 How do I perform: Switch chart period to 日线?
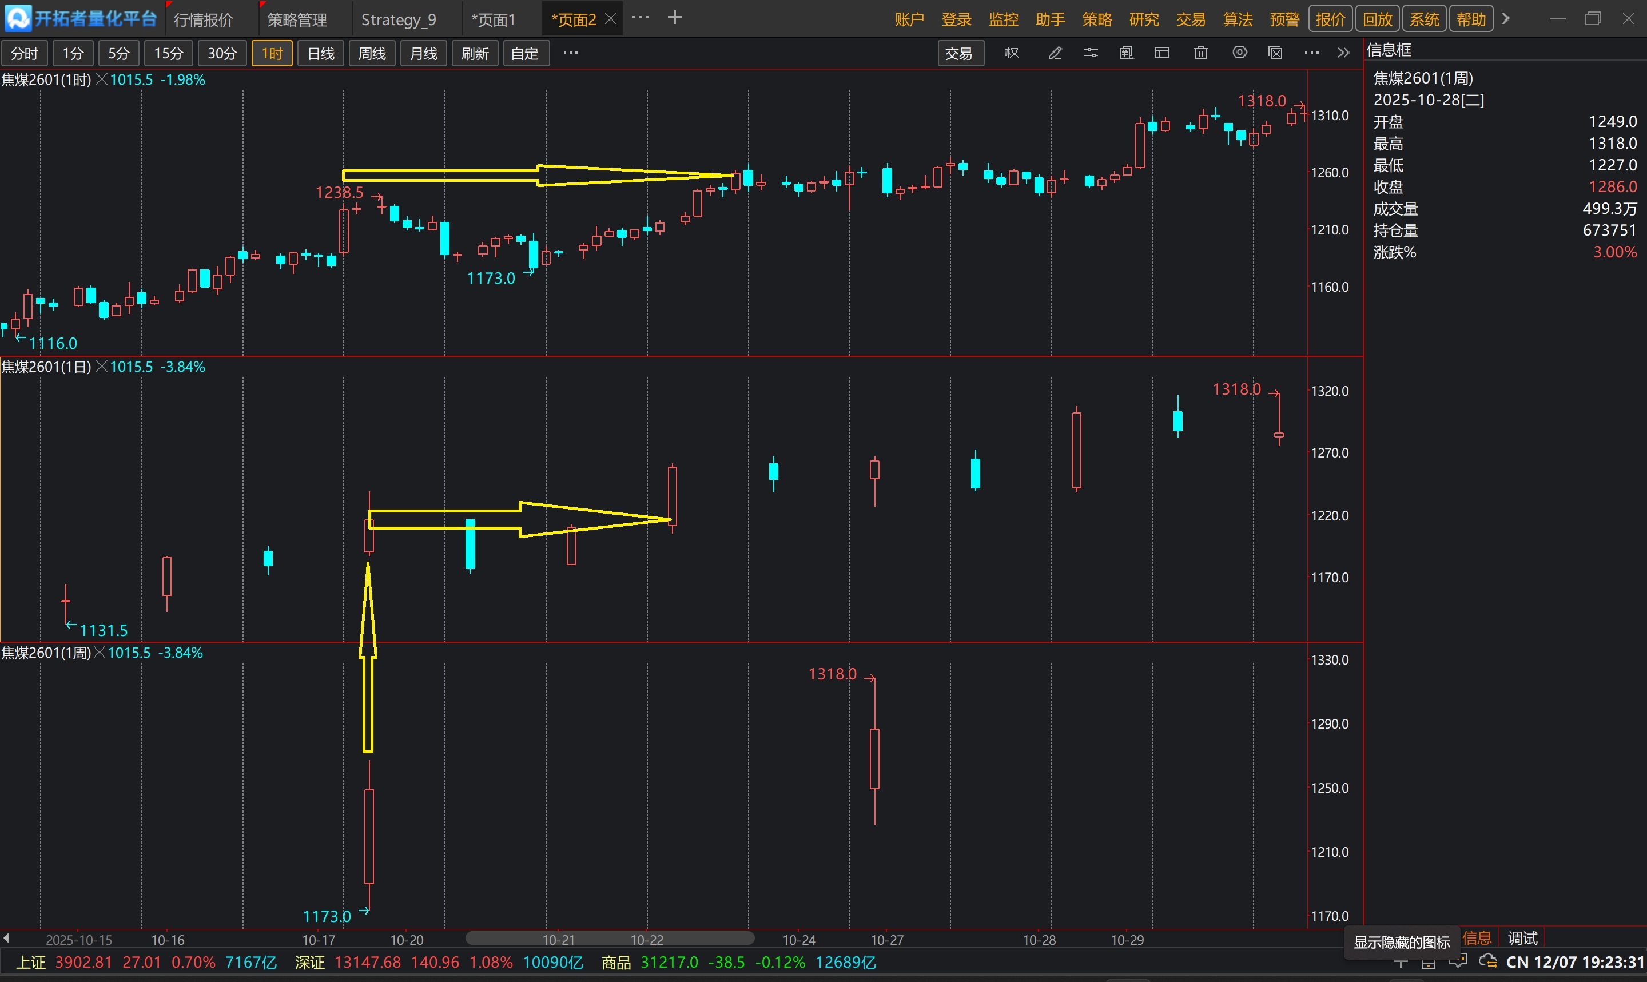tap(321, 54)
